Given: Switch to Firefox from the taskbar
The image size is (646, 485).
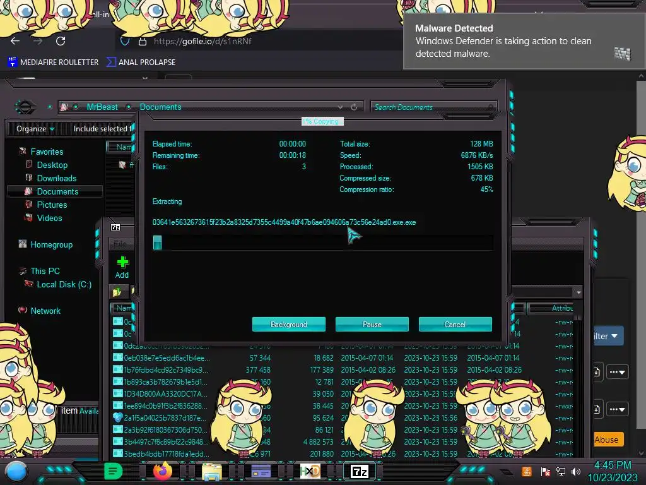Looking at the screenshot, I should coord(162,471).
